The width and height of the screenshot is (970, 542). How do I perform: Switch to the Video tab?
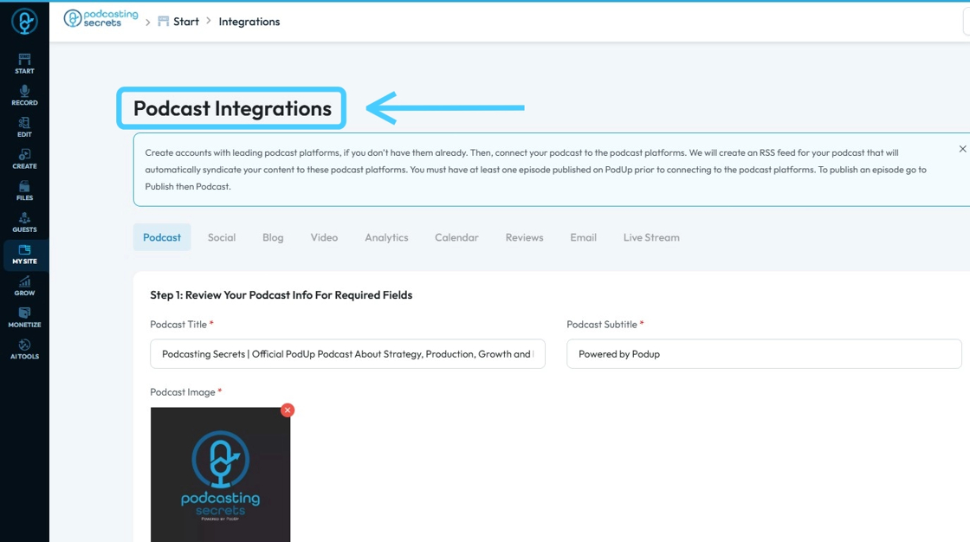click(324, 237)
